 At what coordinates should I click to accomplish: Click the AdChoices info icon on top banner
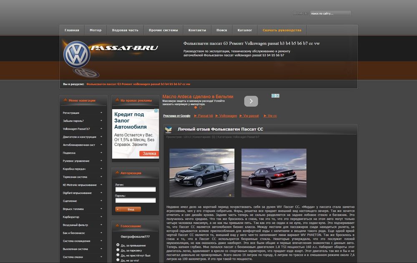[x=274, y=96]
